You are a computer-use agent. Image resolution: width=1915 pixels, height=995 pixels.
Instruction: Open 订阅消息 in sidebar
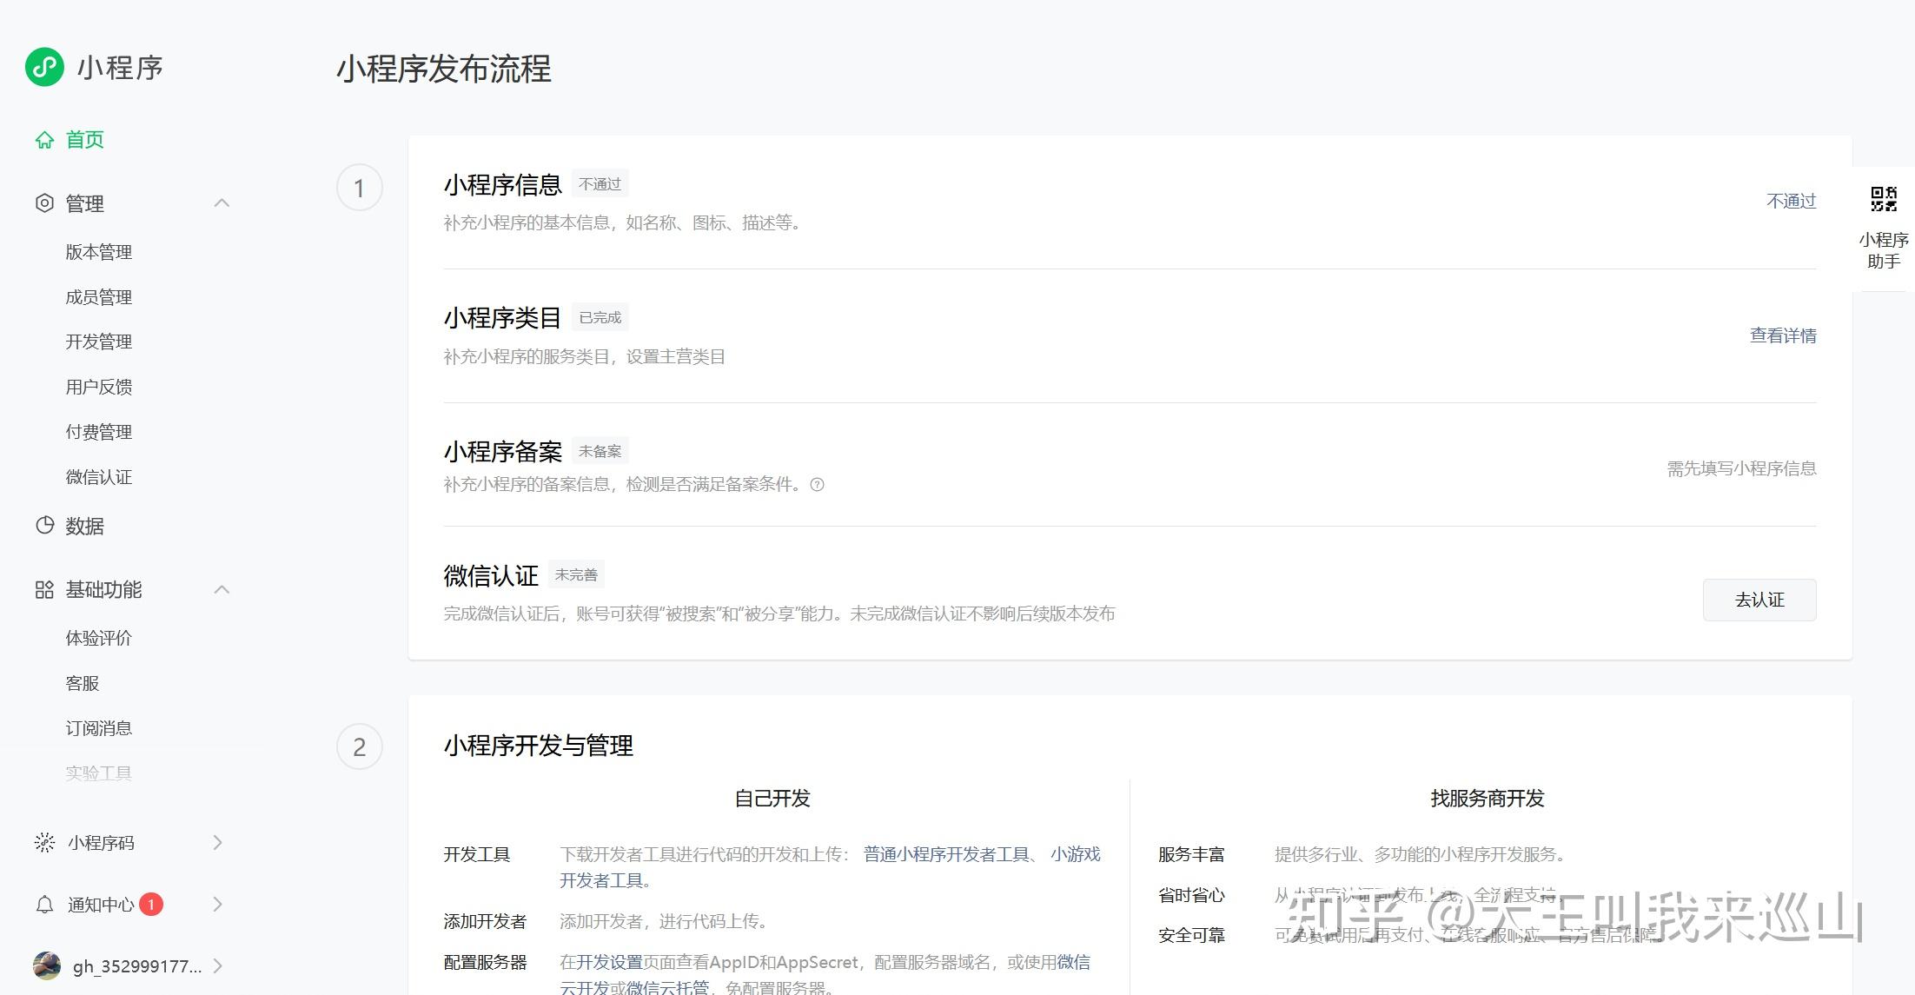[x=99, y=728]
